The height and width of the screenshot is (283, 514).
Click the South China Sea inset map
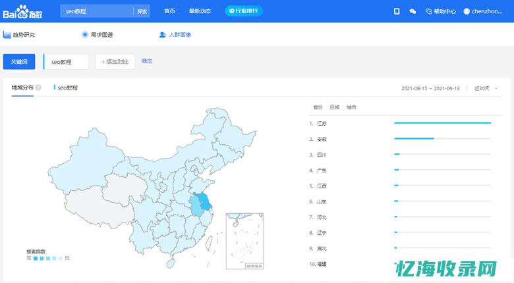pos(244,241)
